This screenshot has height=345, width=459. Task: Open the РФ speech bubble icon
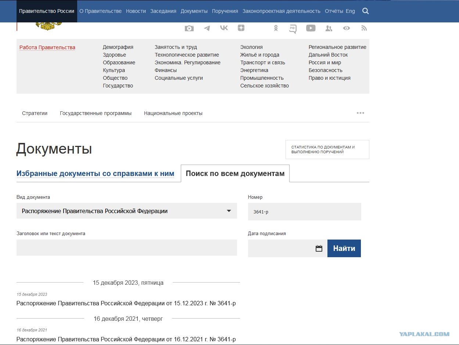(293, 29)
